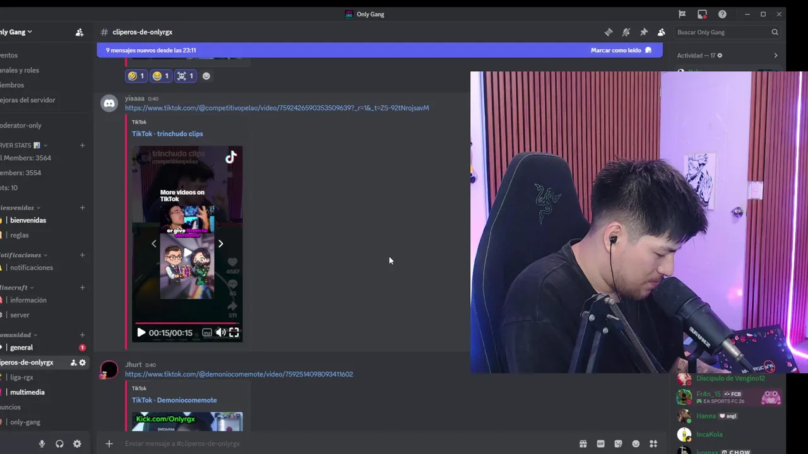Open pinned messages
808x454 pixels.
(644, 32)
